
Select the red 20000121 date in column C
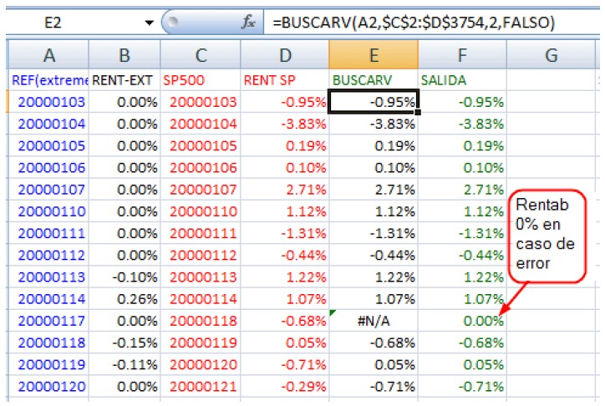[201, 386]
